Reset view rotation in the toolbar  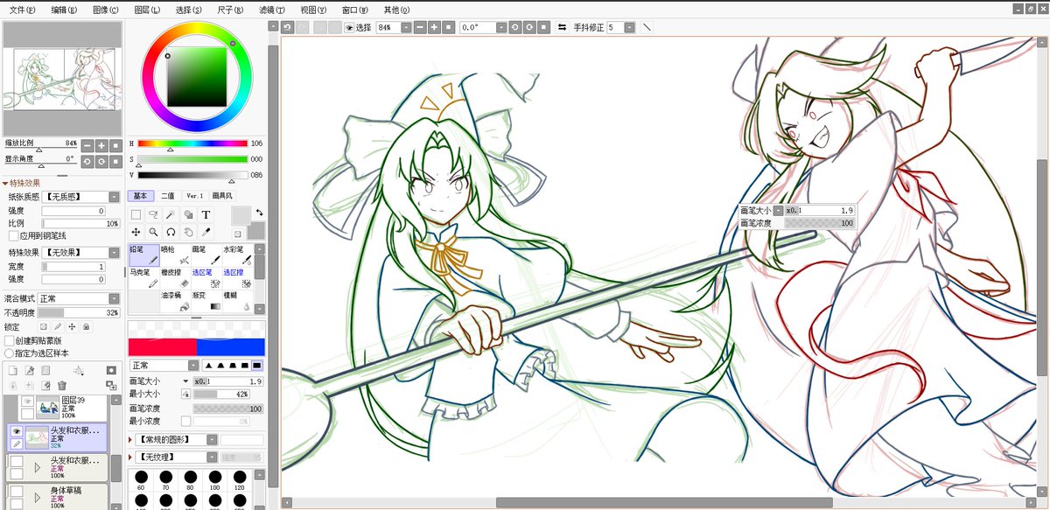coord(543,27)
